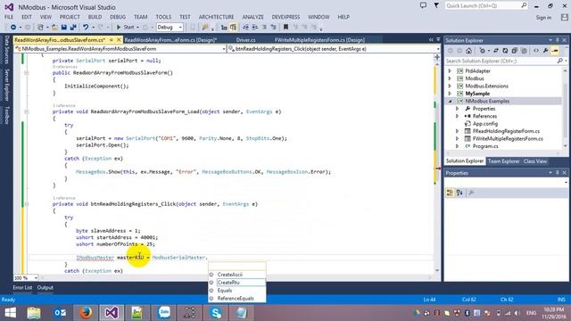571x321 pixels.
Task: Expand the FtdAdapter project node
Action: click(x=450, y=71)
